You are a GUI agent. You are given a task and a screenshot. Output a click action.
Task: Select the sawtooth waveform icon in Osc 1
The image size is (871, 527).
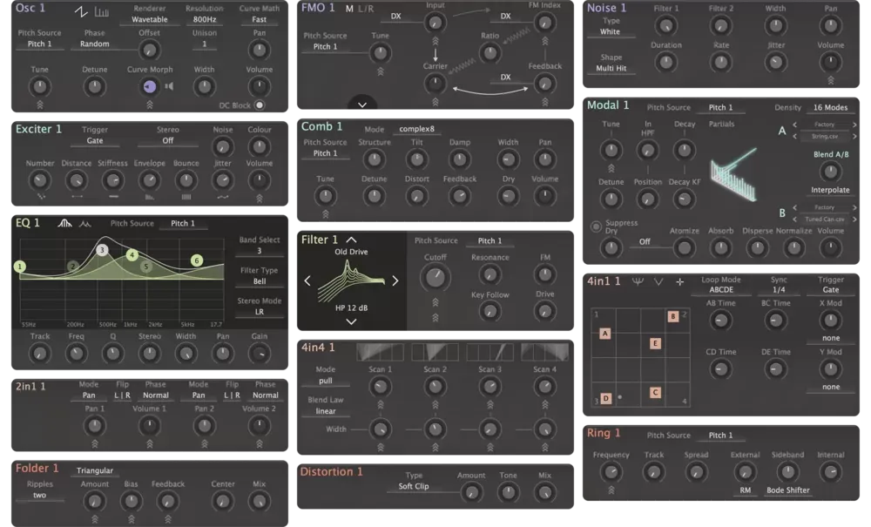81,11
